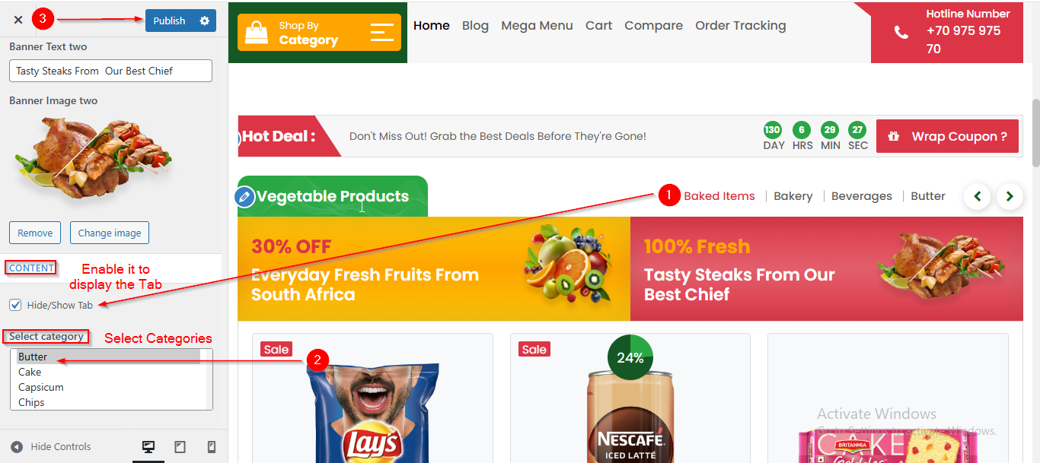The height and width of the screenshot is (463, 1040).
Task: Click the Publish button
Action: [169, 21]
